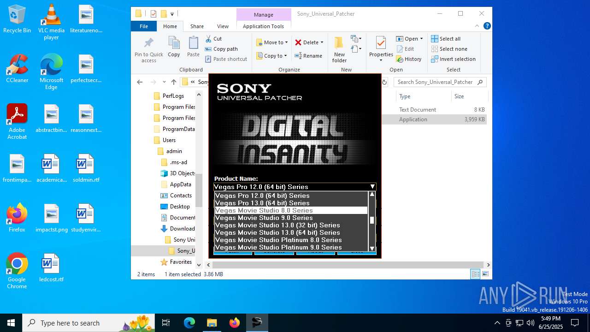Select the soldmin.rtf desktop file
The width and height of the screenshot is (590, 332).
click(86, 168)
